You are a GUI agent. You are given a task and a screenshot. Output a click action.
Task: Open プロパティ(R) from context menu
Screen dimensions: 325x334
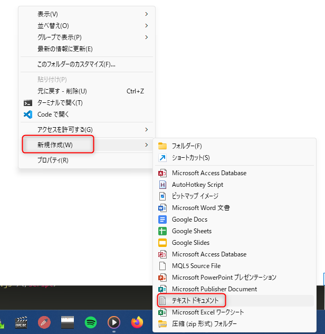tap(53, 160)
